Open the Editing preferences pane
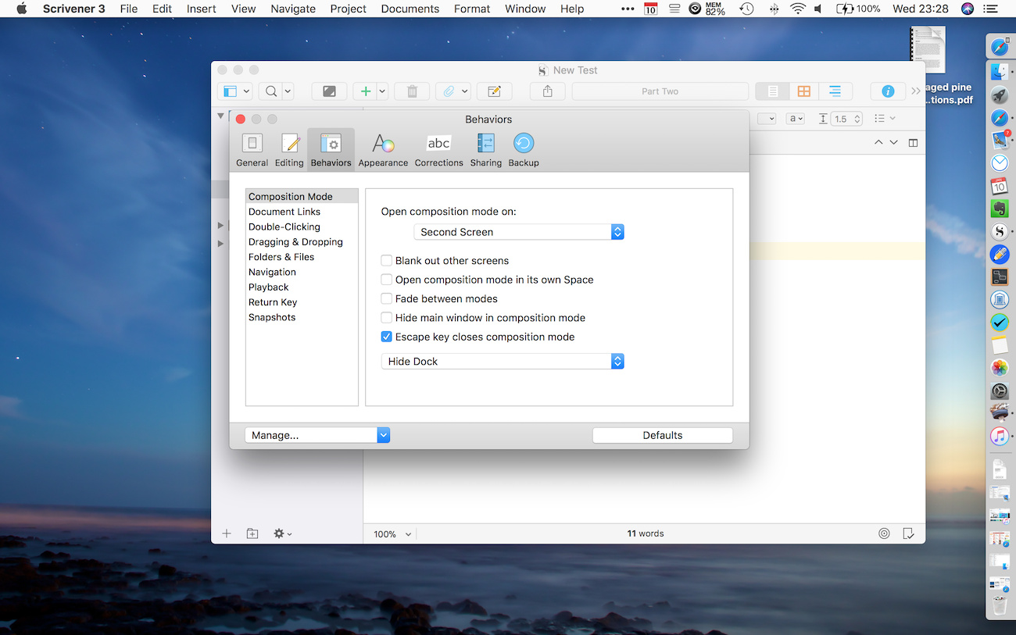Viewport: 1016px width, 635px height. (x=289, y=150)
